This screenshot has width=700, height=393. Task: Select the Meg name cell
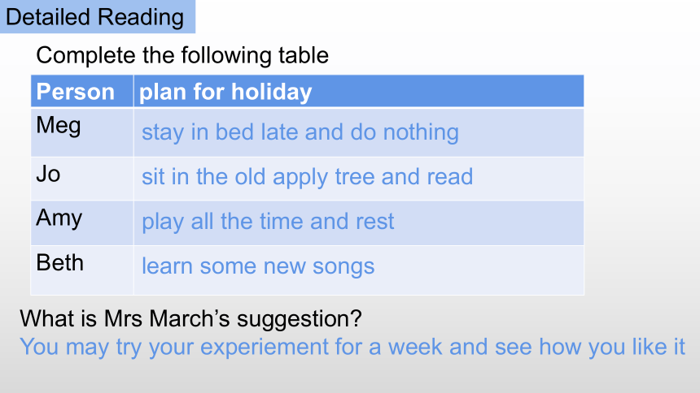82,132
